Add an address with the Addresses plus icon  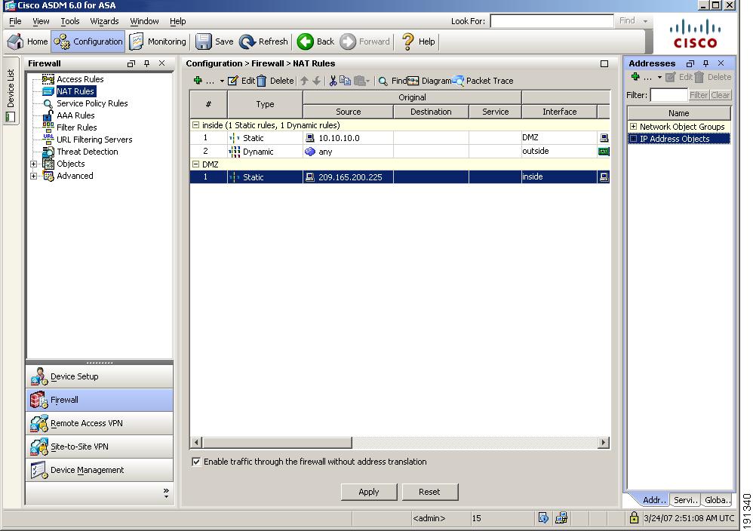(635, 77)
